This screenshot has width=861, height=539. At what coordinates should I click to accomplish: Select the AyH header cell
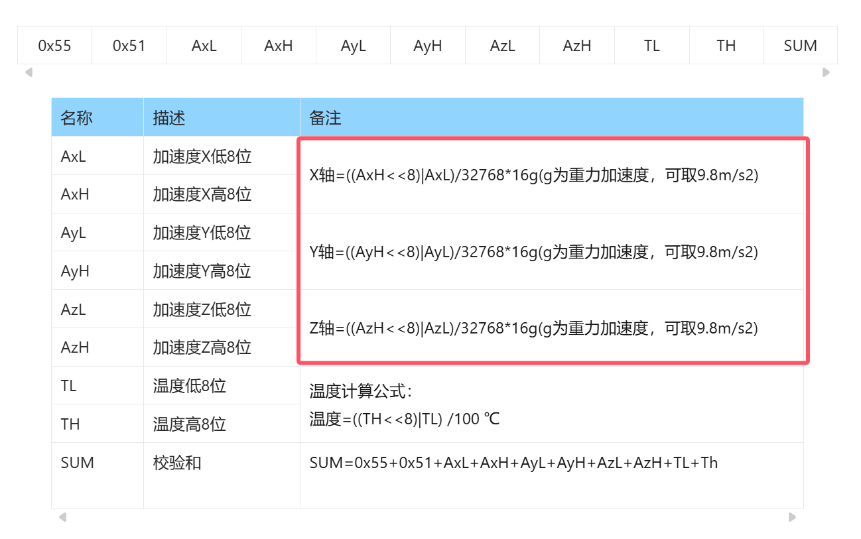pyautogui.click(x=428, y=45)
